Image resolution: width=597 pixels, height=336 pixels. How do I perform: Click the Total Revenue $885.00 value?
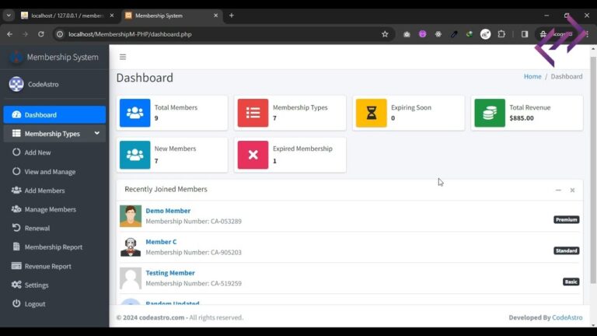(522, 118)
